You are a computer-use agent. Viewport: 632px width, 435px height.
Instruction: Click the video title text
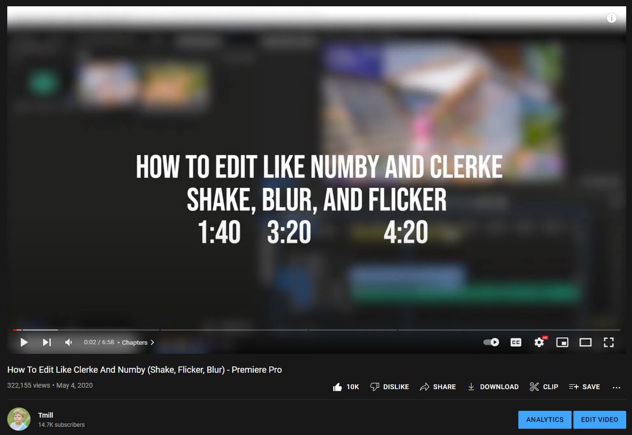click(x=145, y=370)
